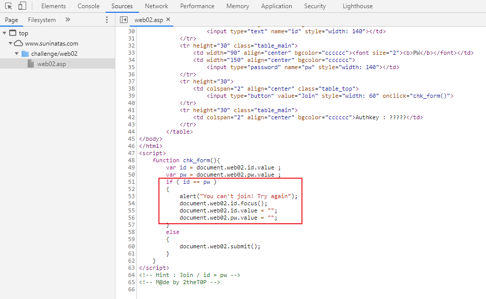The width and height of the screenshot is (486, 299).
Task: Open the Network tab
Action: [x=156, y=6]
